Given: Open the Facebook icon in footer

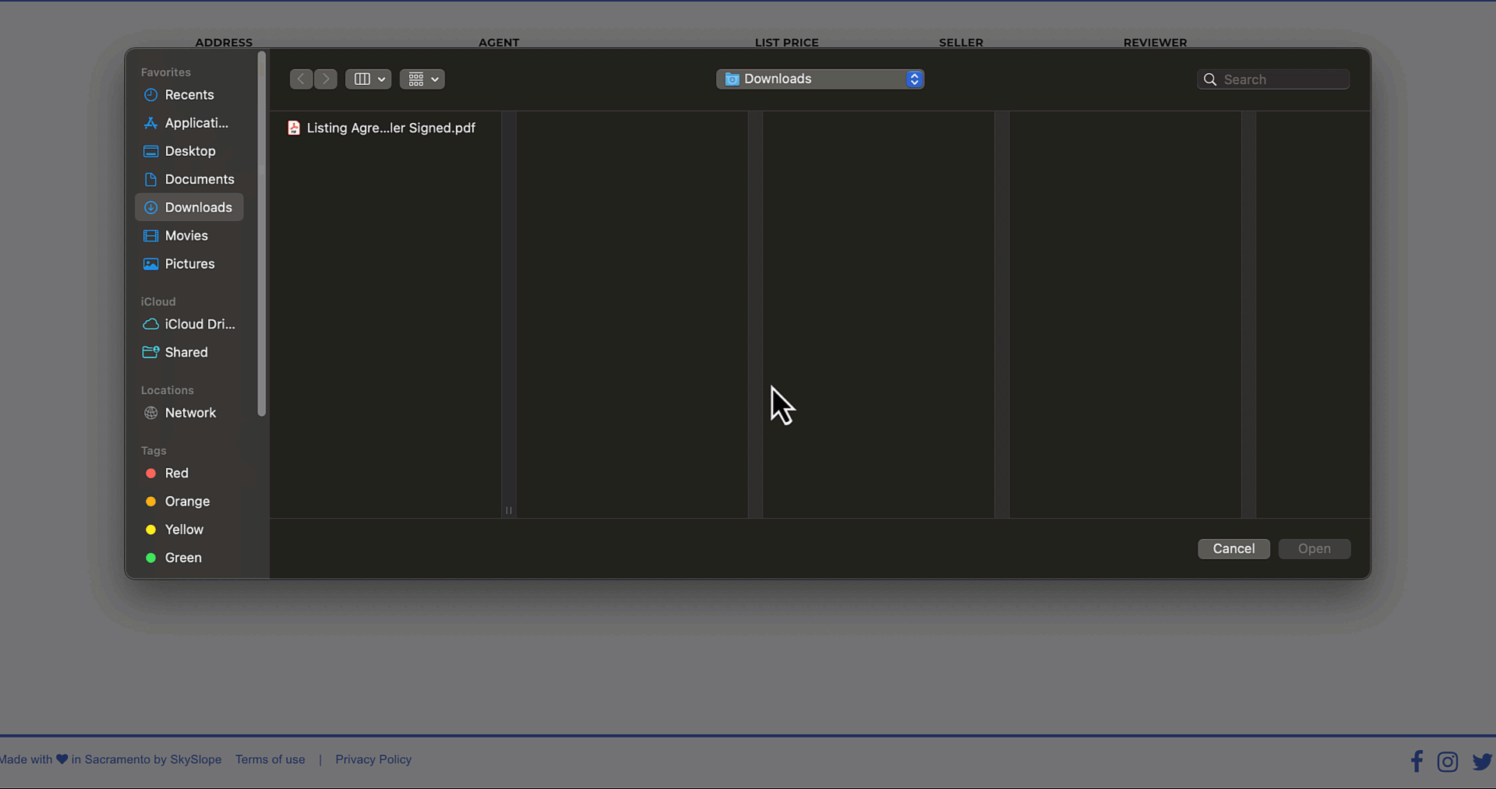Looking at the screenshot, I should 1417,761.
